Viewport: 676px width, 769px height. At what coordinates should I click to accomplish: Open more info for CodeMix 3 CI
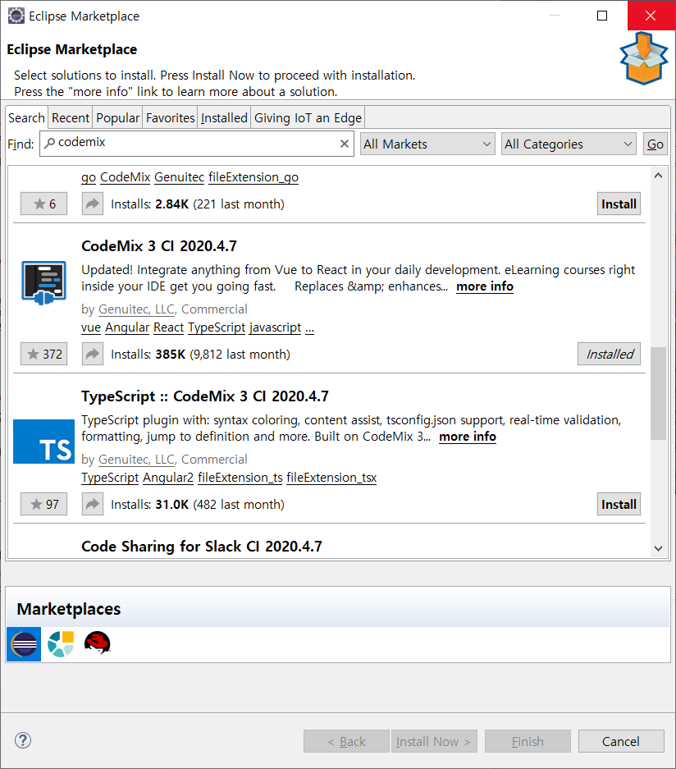(x=485, y=286)
